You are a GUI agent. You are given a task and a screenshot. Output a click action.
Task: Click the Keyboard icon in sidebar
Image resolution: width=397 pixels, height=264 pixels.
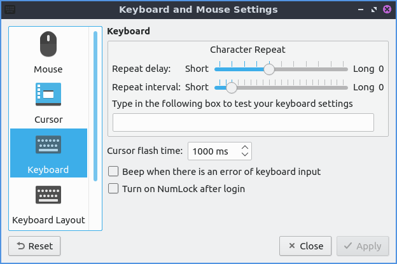[48, 146]
